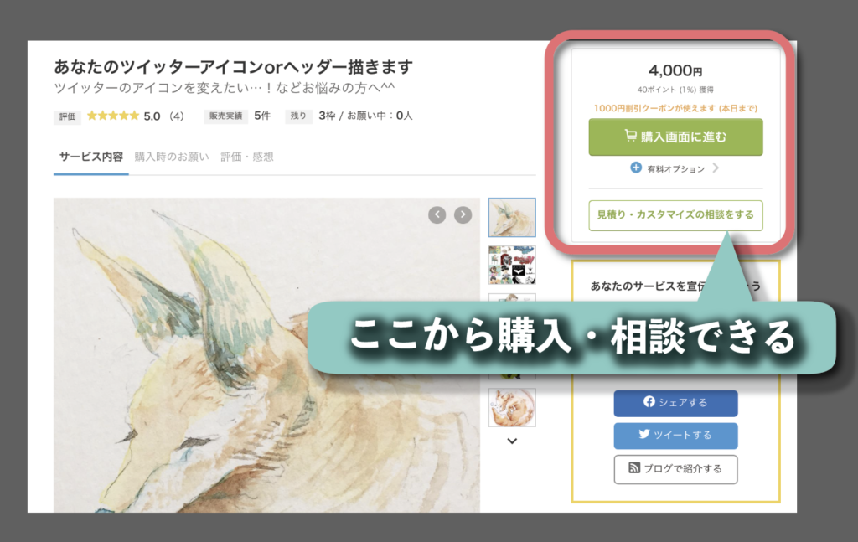Click the Facebook icon in シェアする
The width and height of the screenshot is (858, 542).
click(x=649, y=402)
